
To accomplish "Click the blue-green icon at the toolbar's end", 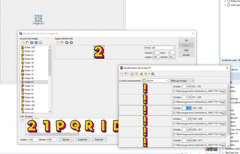I will [x=153, y=74].
